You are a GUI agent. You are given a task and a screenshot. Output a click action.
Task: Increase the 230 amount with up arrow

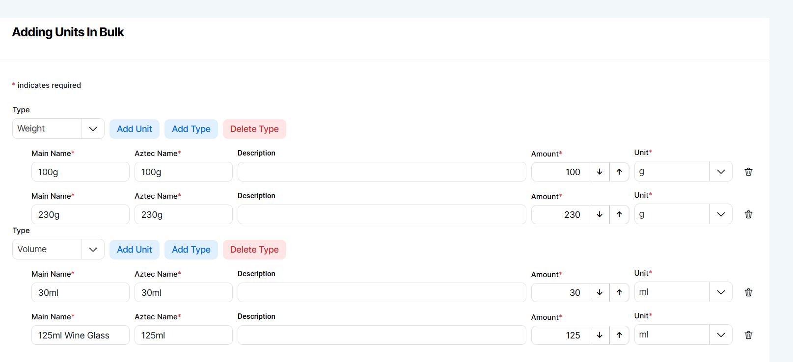[x=619, y=214]
